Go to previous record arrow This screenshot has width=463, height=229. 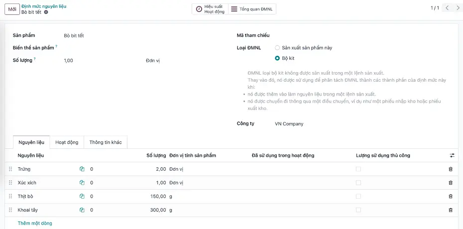click(x=447, y=8)
